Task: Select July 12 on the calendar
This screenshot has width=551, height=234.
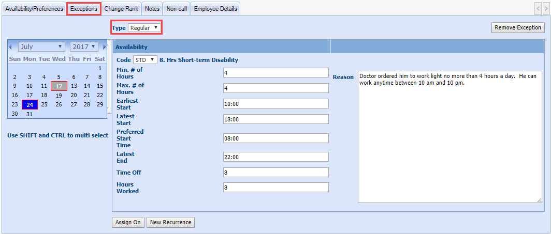Action: [59, 86]
